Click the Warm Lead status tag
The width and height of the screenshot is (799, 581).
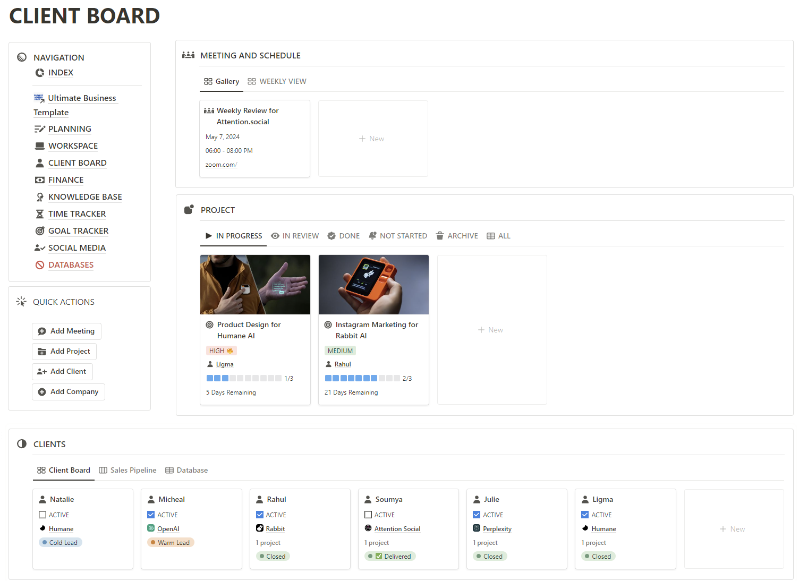pyautogui.click(x=171, y=542)
